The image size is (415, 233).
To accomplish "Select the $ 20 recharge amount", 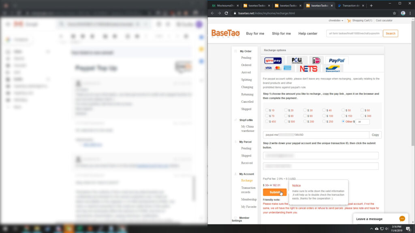I will click(x=286, y=110).
